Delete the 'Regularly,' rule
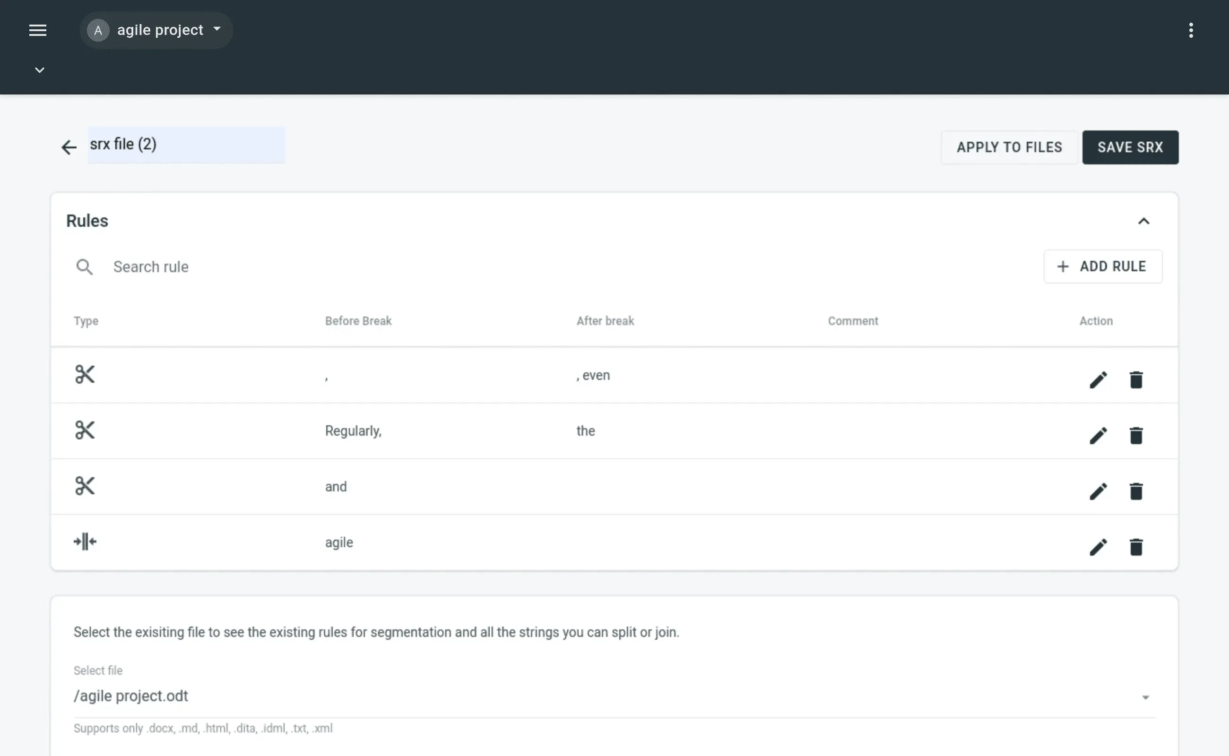Image resolution: width=1229 pixels, height=756 pixels. [1136, 436]
